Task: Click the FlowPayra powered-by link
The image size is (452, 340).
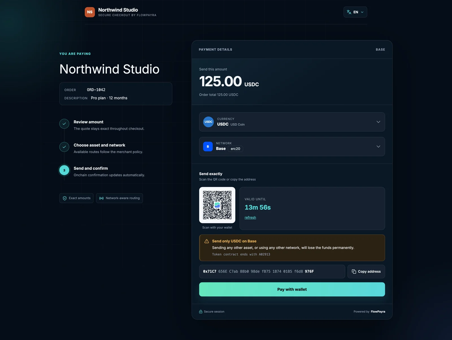Action: [x=378, y=312]
